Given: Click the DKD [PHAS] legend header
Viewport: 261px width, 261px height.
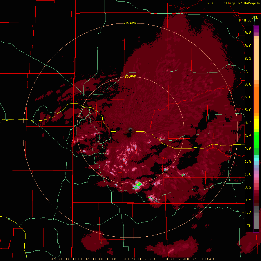Looking at the screenshot, I should [x=248, y=19].
